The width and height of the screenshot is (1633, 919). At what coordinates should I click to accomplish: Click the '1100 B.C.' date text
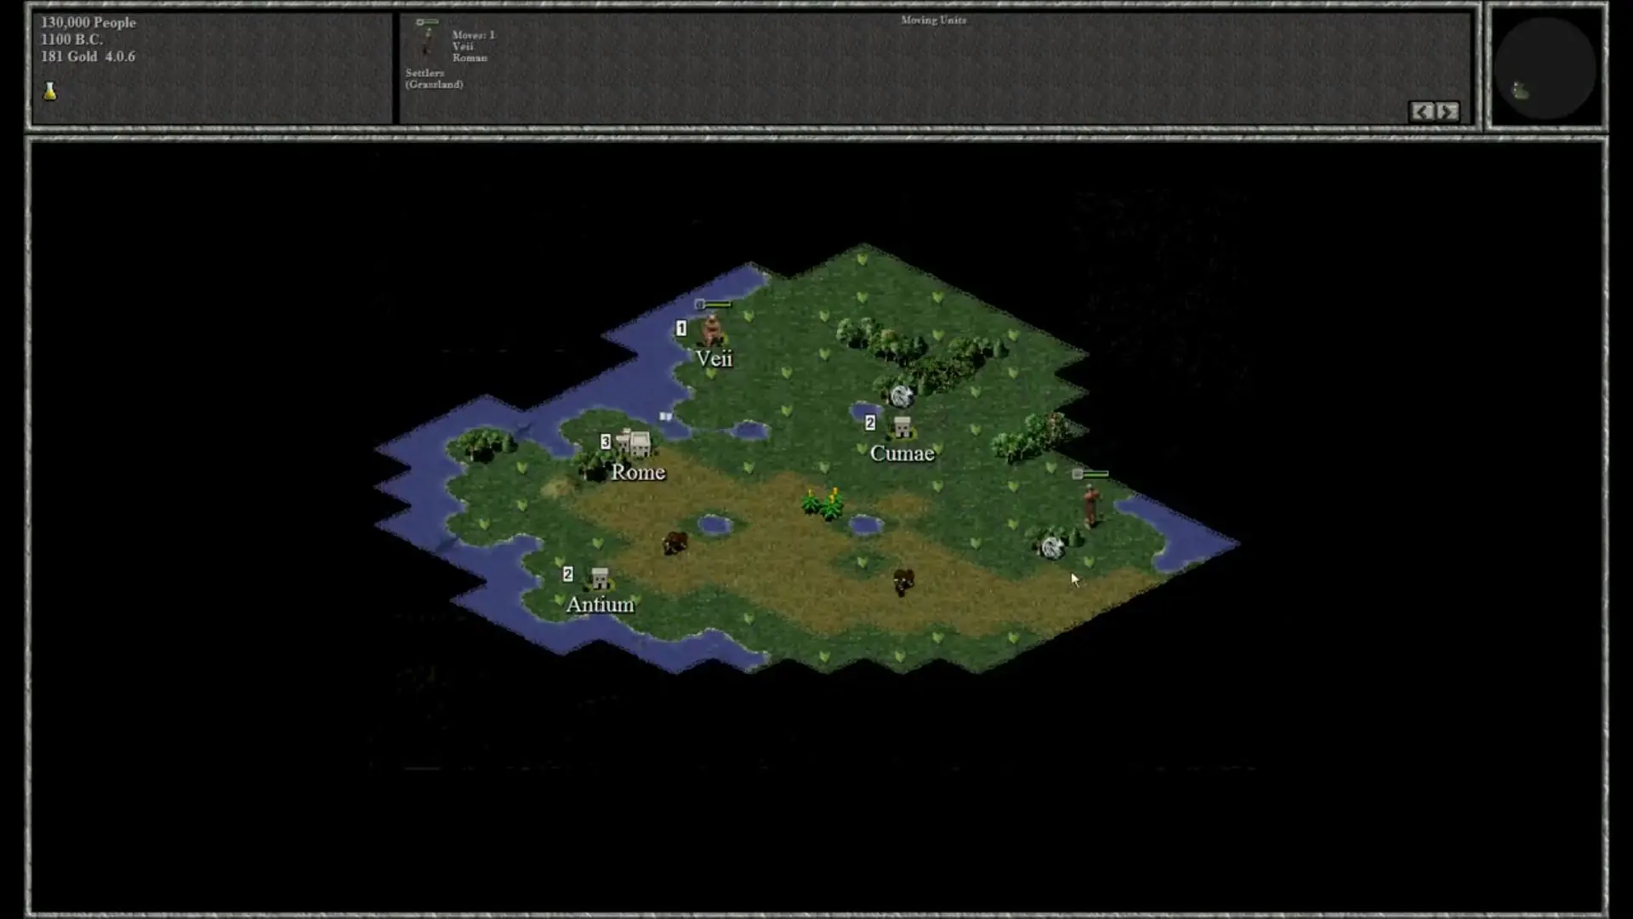click(x=71, y=40)
